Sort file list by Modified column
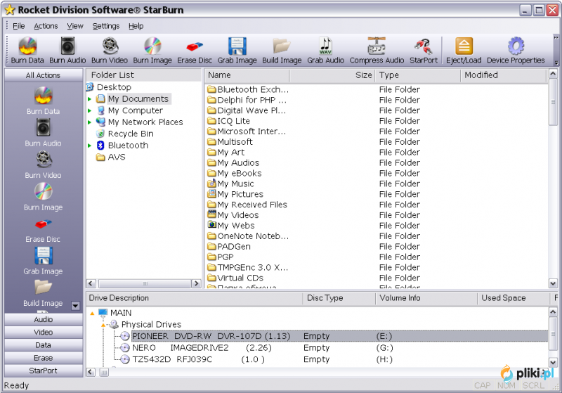The width and height of the screenshot is (562, 393). click(x=503, y=75)
